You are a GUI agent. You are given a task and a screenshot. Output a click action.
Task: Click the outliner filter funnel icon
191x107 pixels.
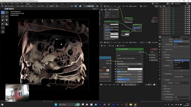pyautogui.click(x=186, y=6)
